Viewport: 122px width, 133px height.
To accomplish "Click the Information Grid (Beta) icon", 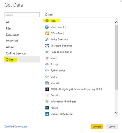I will point(47,101).
